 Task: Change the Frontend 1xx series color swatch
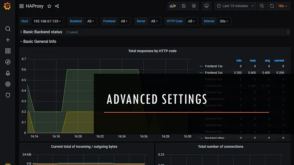201,66
